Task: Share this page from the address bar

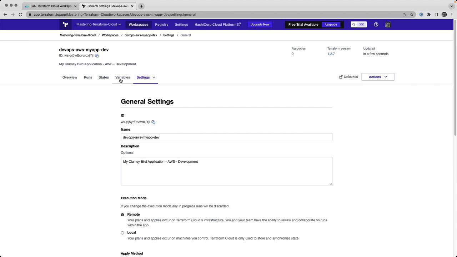Action: (x=404, y=15)
